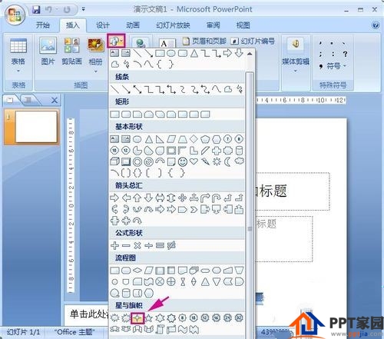Select the right arrow block shape
This screenshot has height=339, width=384.
point(114,198)
